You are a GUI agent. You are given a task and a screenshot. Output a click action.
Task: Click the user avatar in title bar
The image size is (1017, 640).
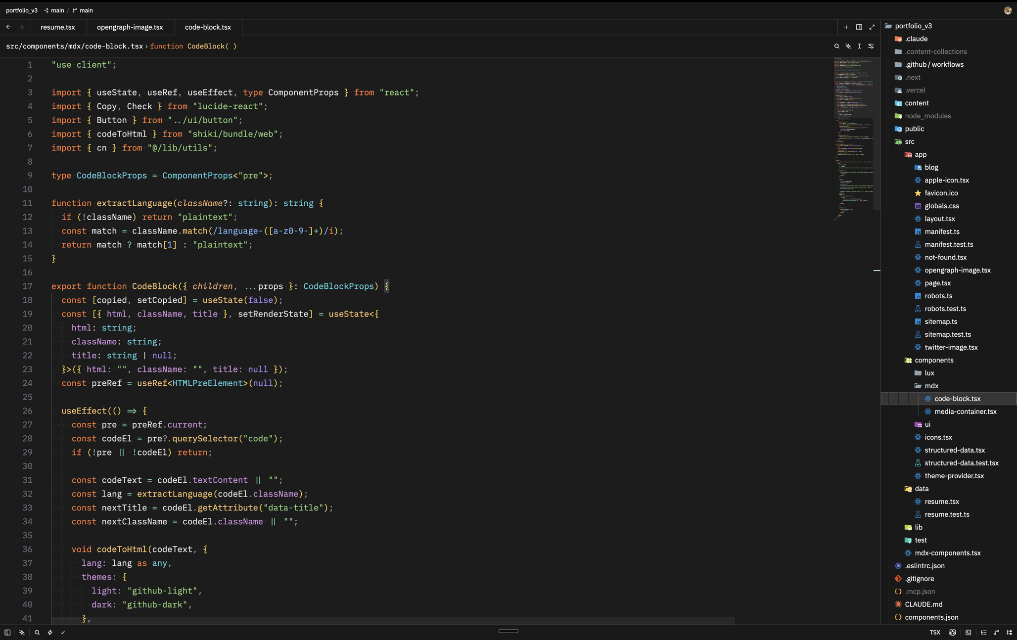pos(1008,10)
